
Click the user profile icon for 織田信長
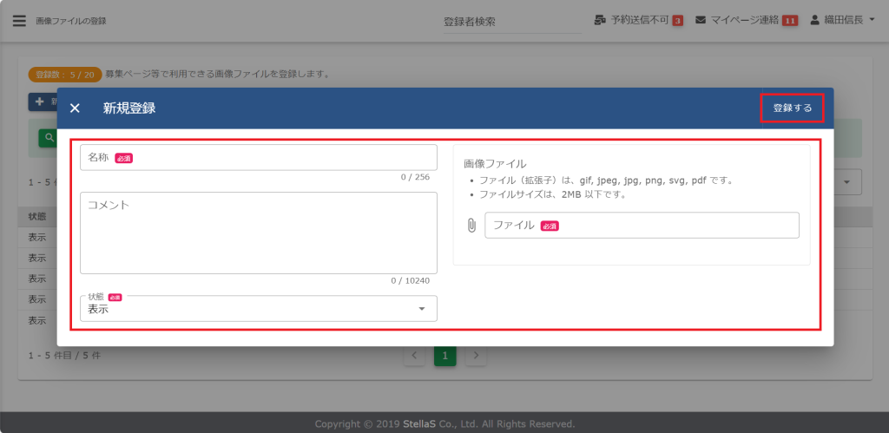click(x=814, y=20)
